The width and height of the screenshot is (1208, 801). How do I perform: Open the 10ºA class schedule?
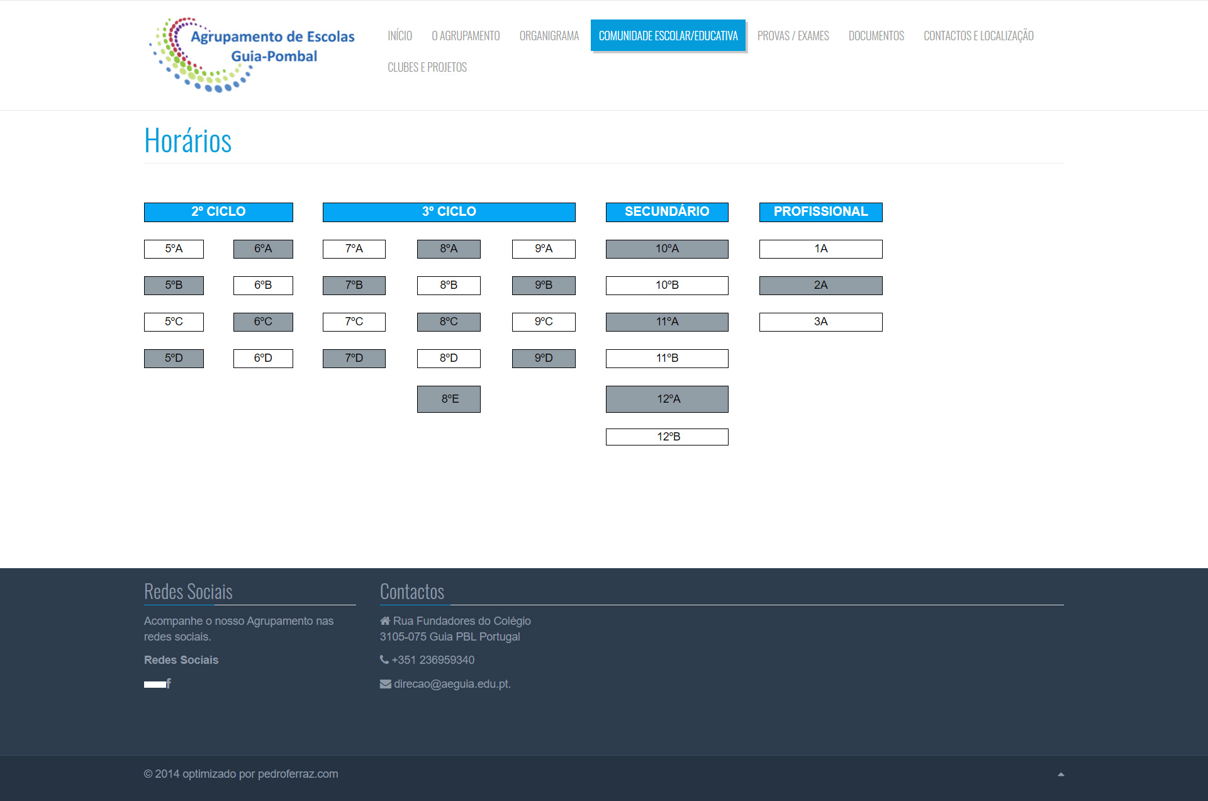pos(667,249)
